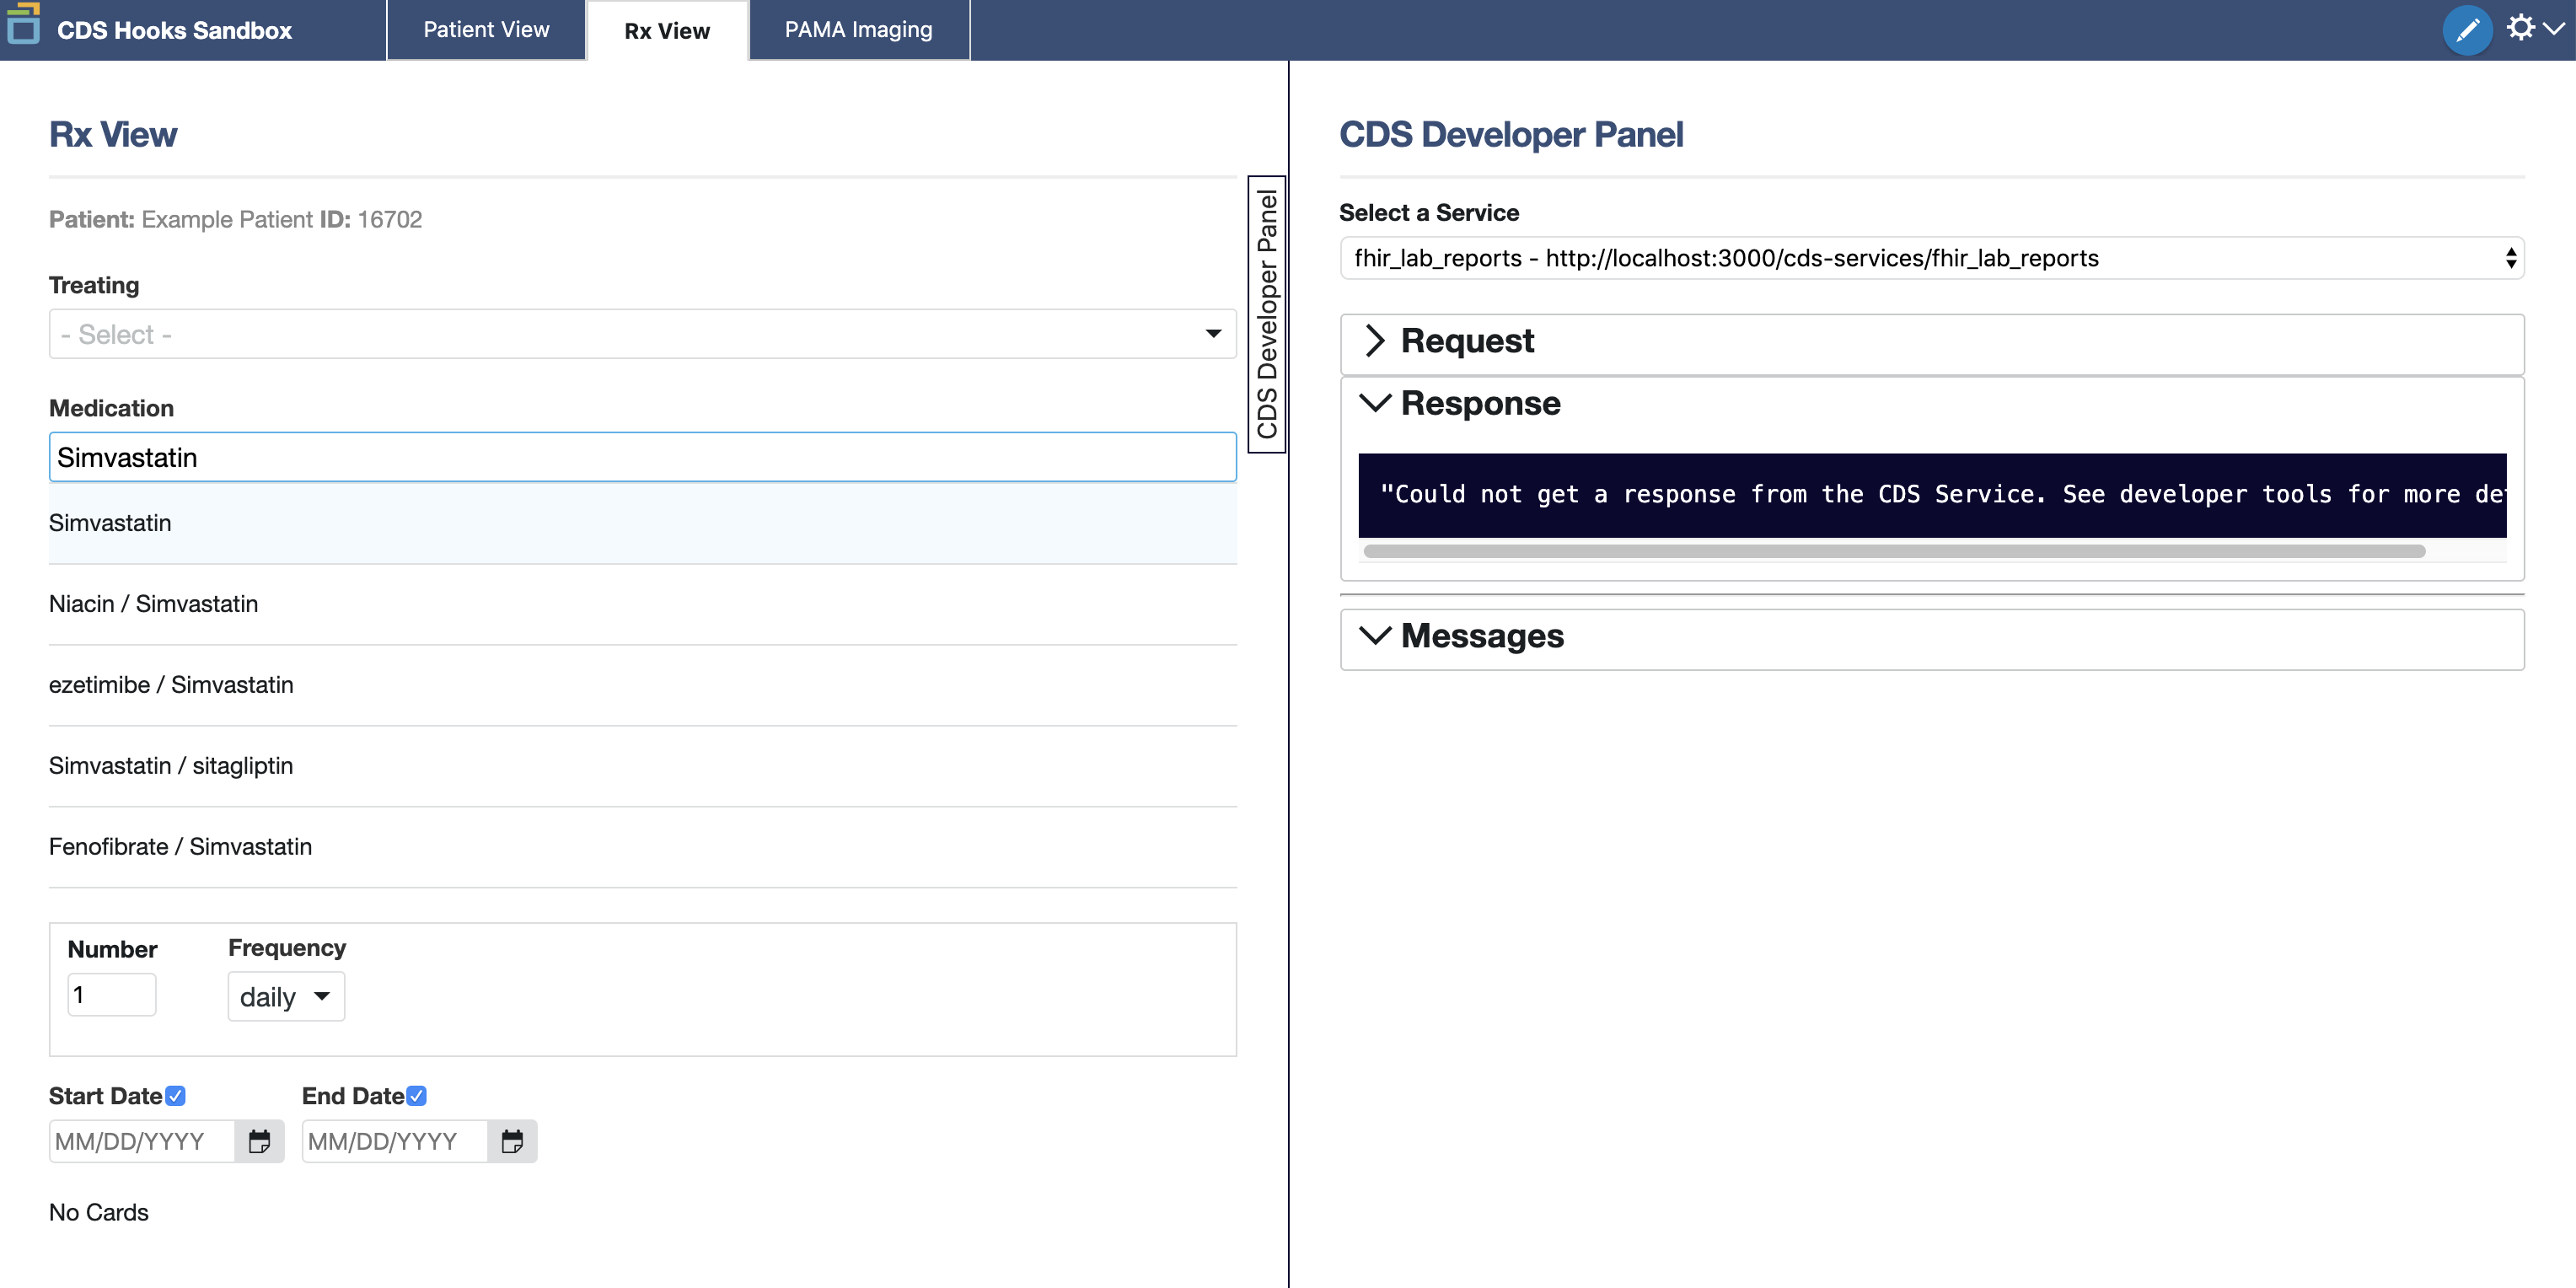Uncheck the Start Date checkbox
This screenshot has width=2576, height=1288.
pyautogui.click(x=176, y=1096)
